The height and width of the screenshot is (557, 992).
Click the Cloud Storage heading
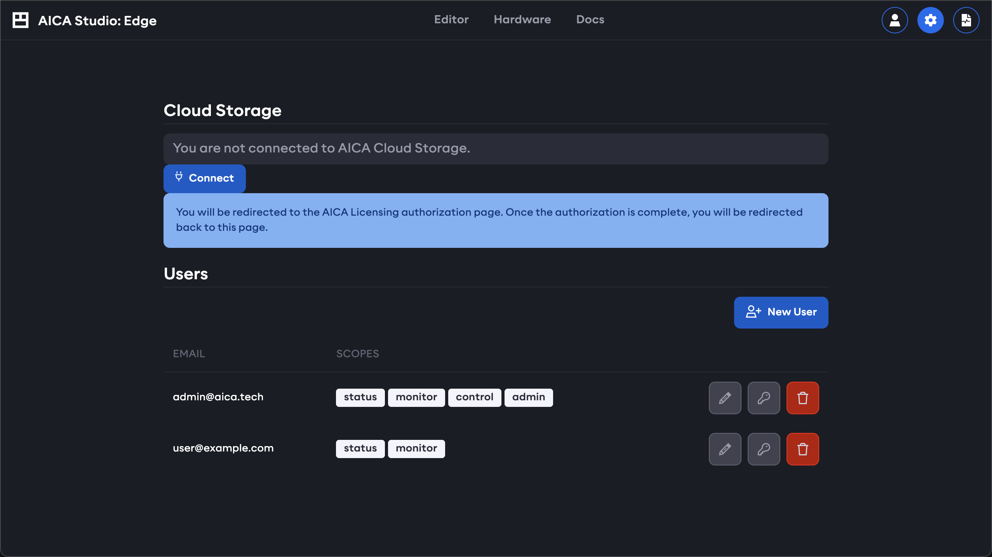tap(223, 111)
